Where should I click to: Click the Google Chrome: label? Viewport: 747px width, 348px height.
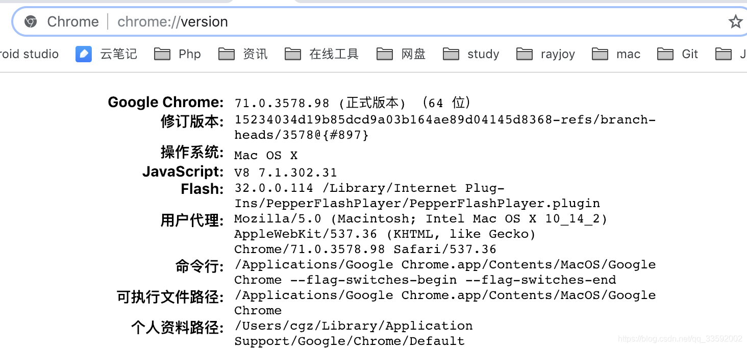(x=166, y=103)
